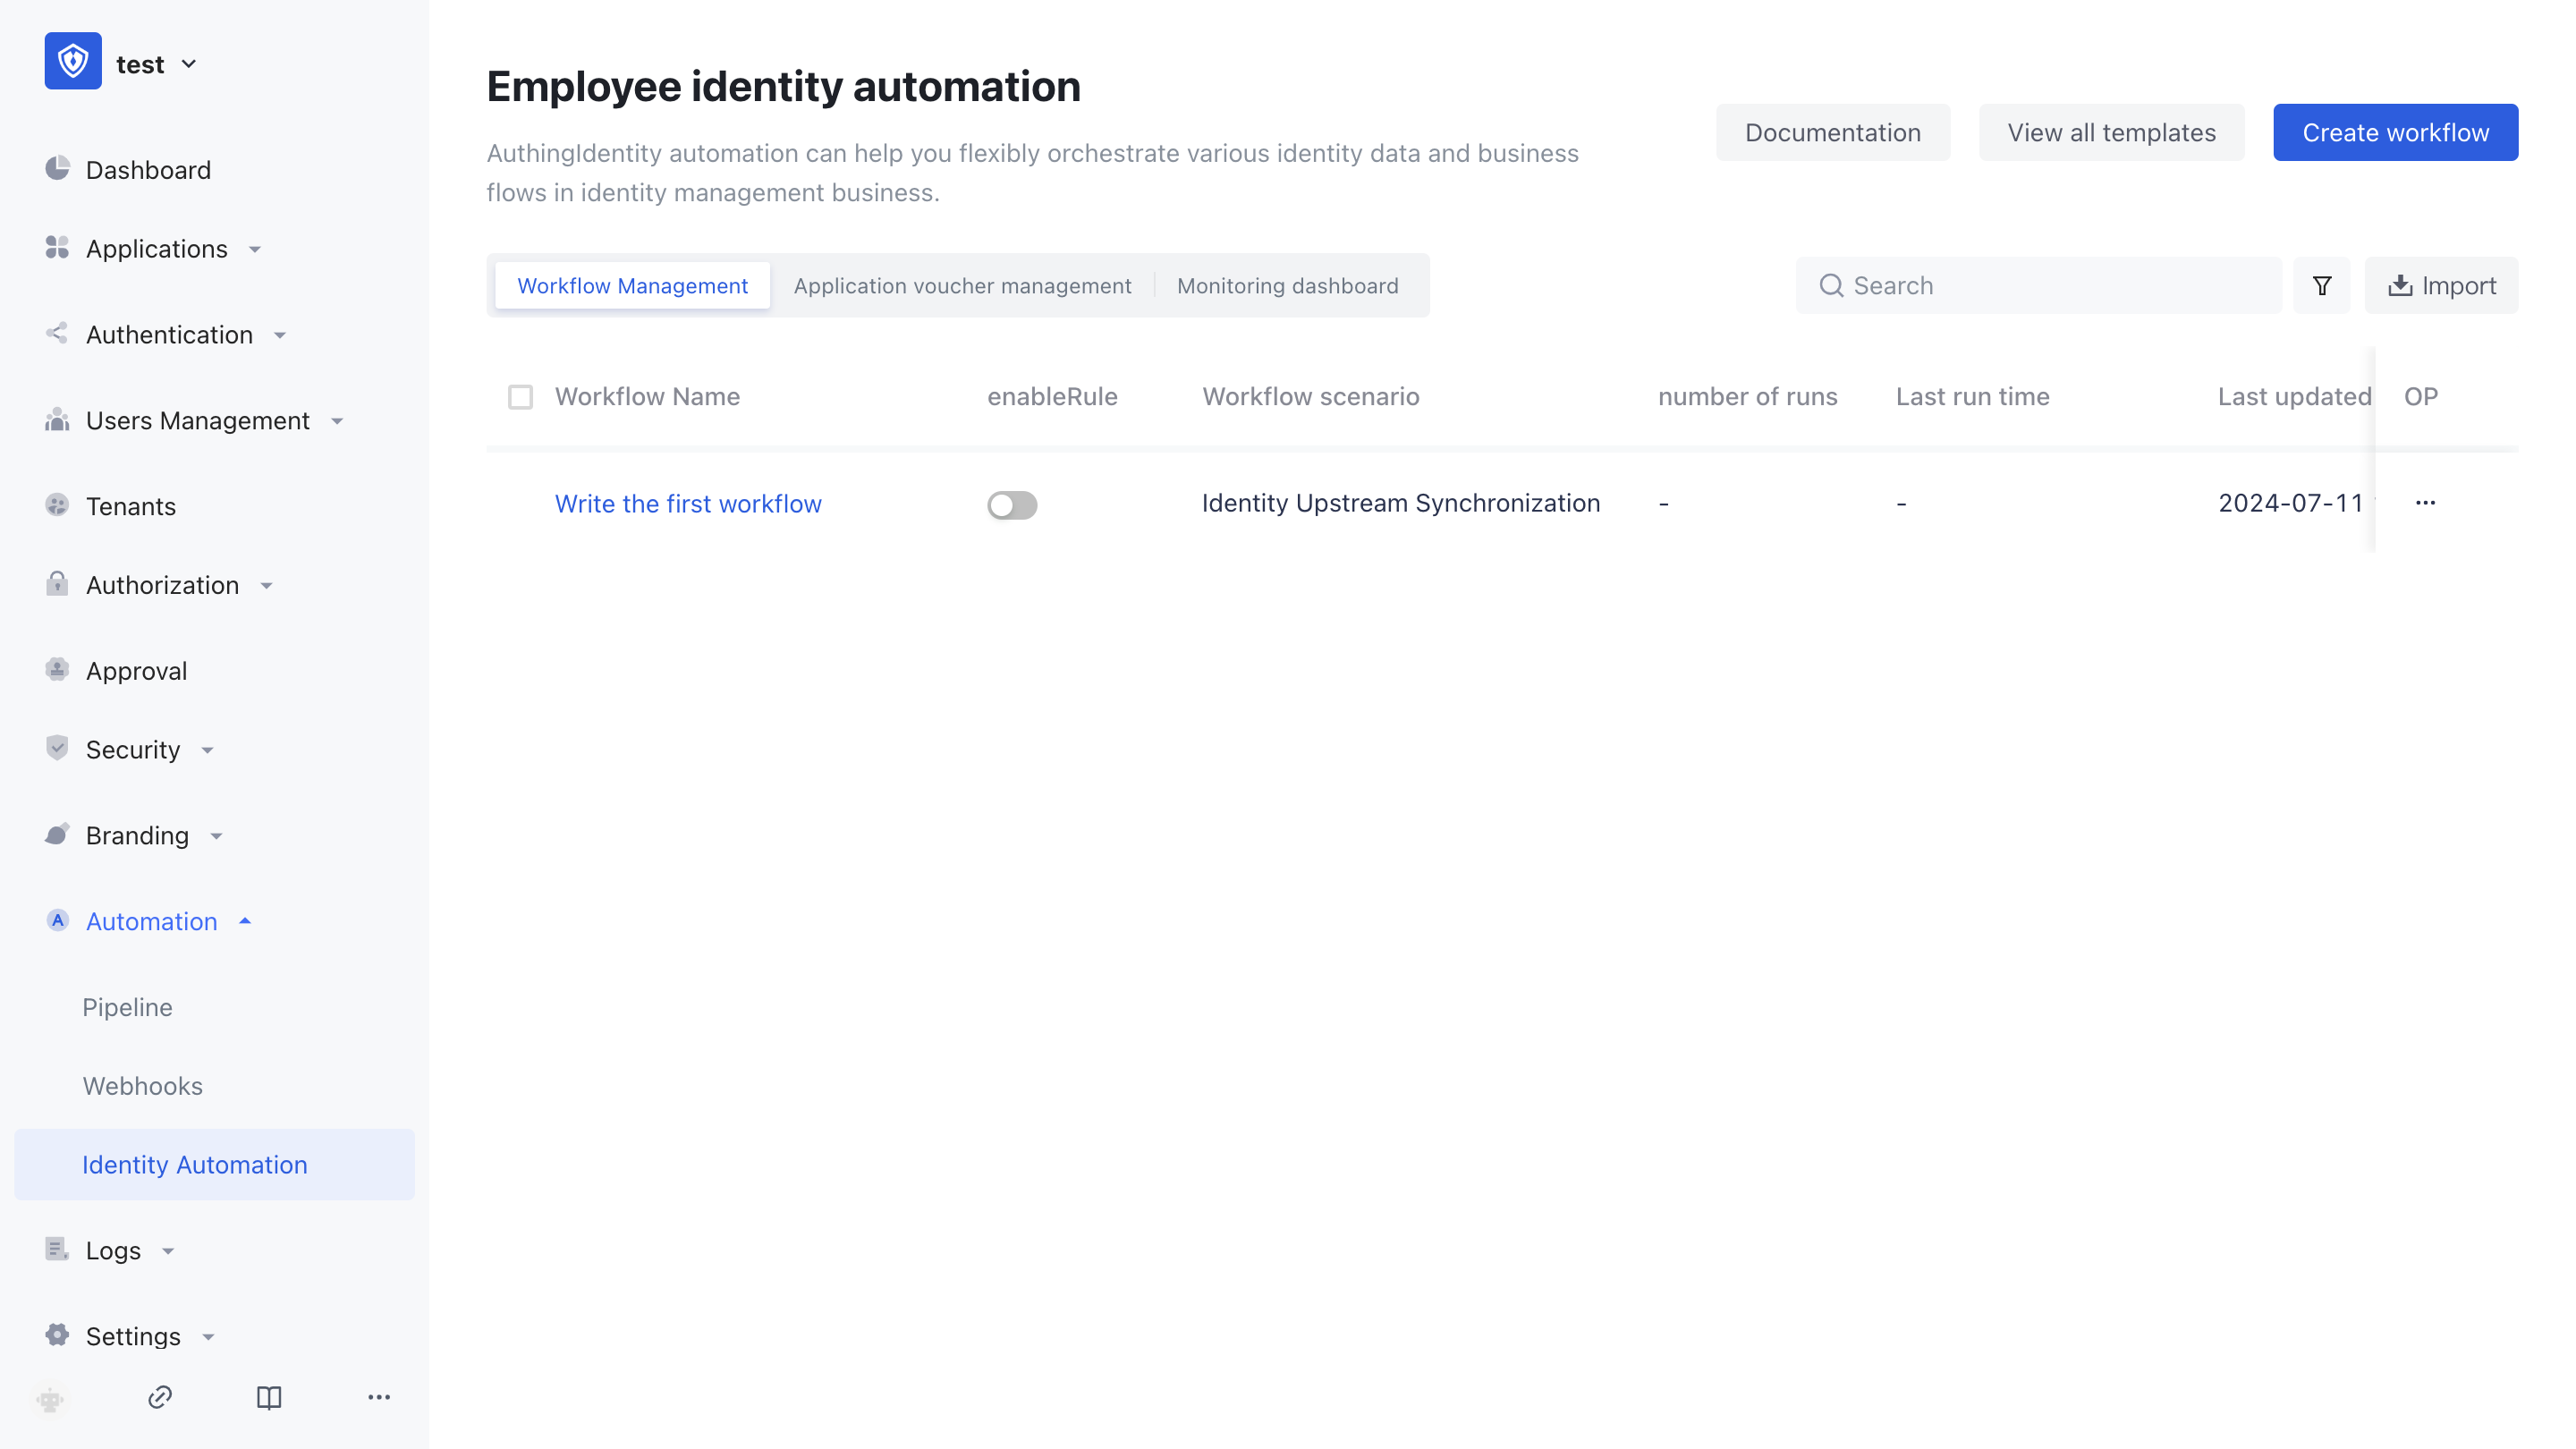Image resolution: width=2576 pixels, height=1449 pixels.
Task: Click the filter funnel icon
Action: click(2322, 285)
